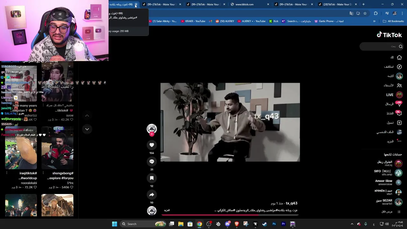Open followed account SIFO sifo.amp

click(x=388, y=173)
